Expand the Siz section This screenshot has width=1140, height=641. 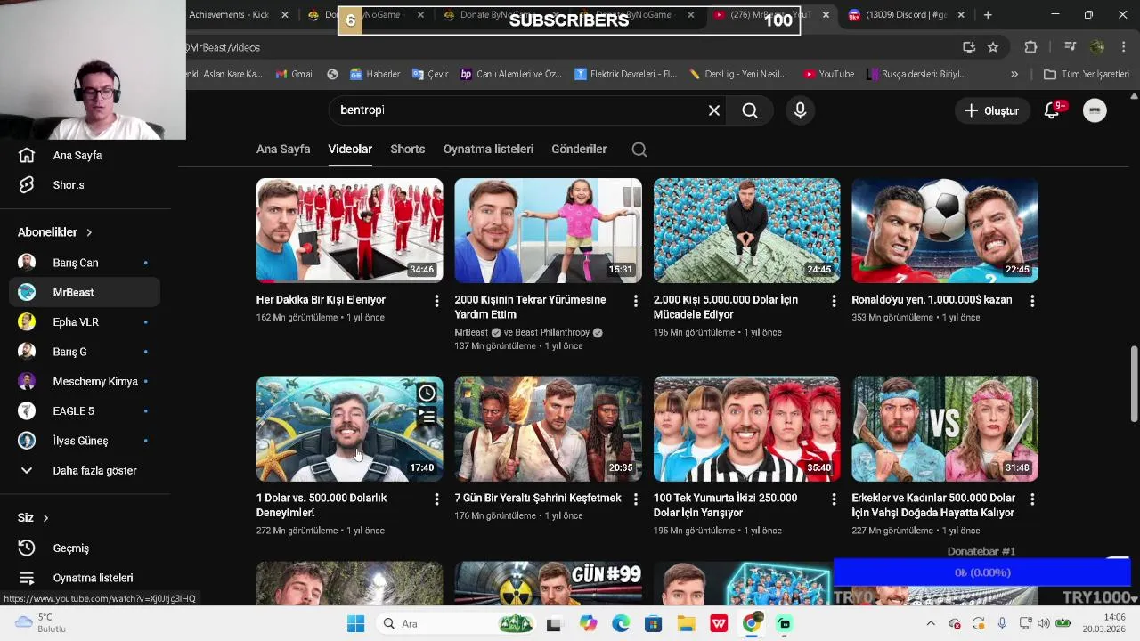click(x=34, y=517)
